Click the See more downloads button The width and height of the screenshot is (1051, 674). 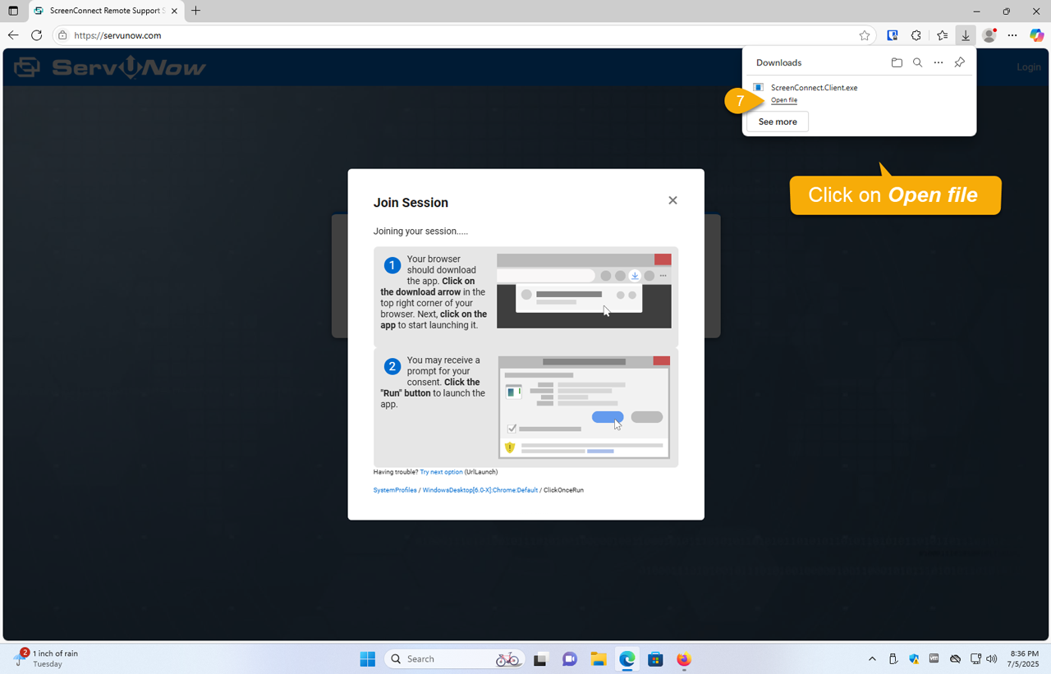(778, 122)
